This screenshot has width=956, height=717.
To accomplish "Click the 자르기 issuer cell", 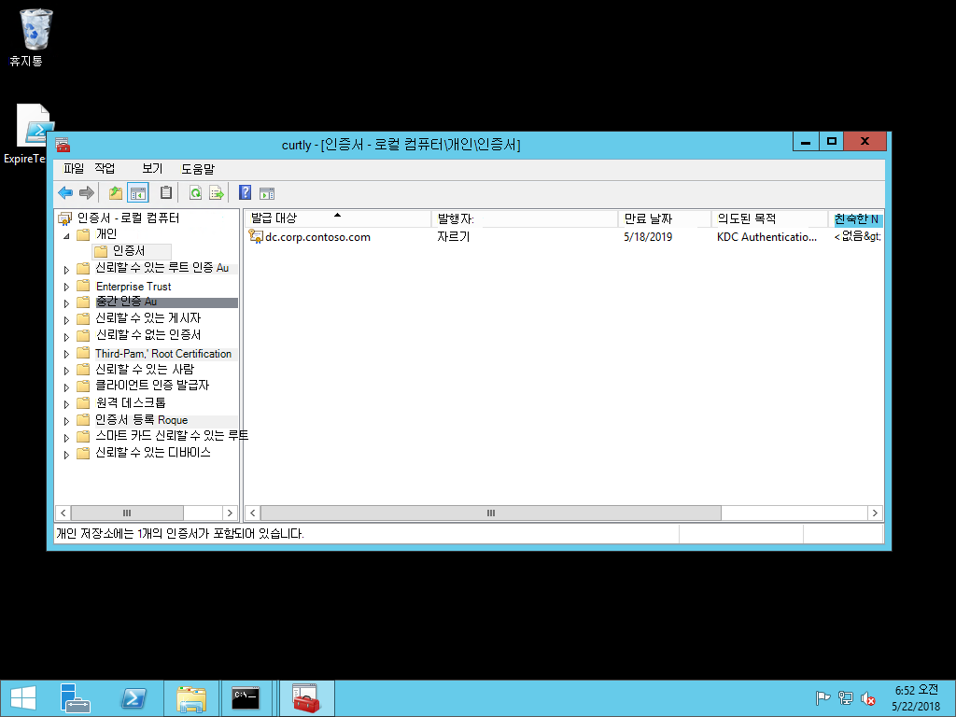I will (453, 236).
